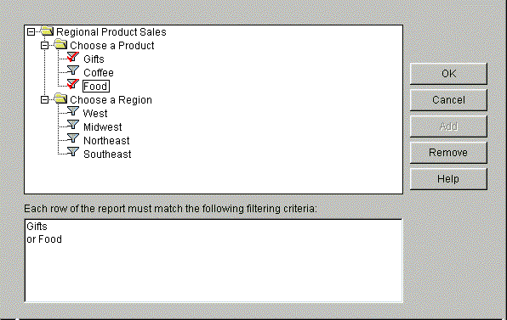Select the Choose a Region folder label
This screenshot has height=320, width=507.
pyautogui.click(x=111, y=100)
